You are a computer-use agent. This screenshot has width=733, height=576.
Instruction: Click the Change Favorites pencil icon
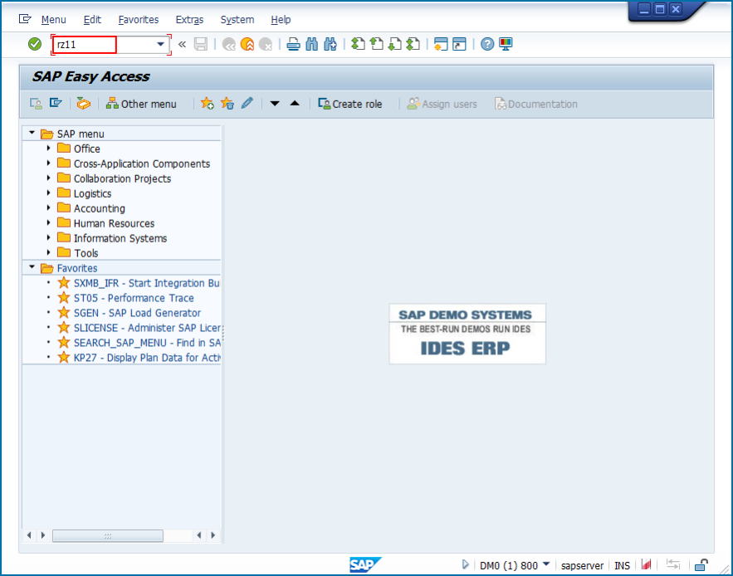point(247,104)
